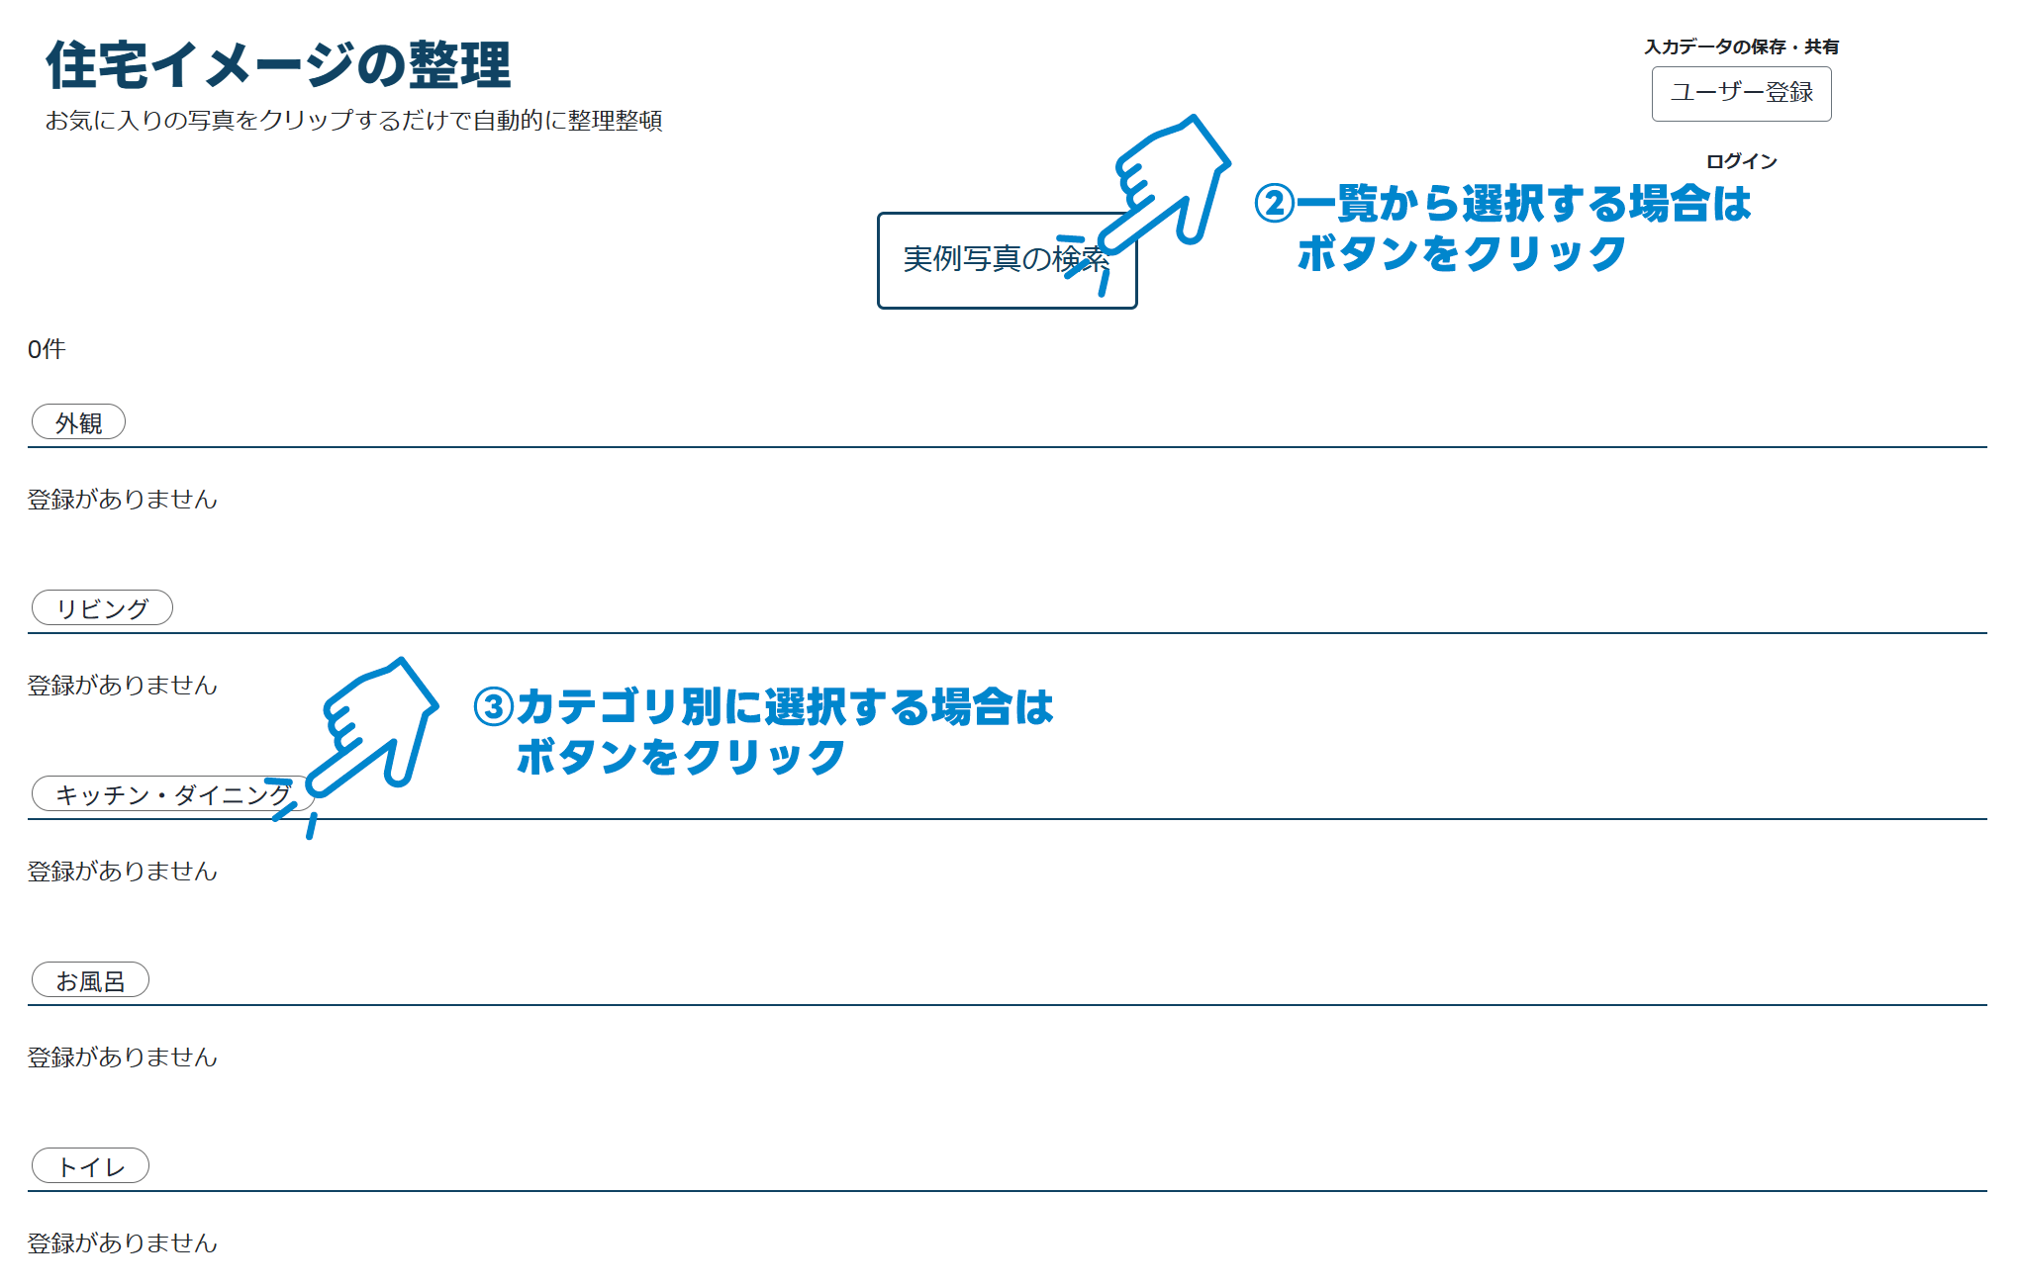The height and width of the screenshot is (1287, 2022).
Task: Select the 外観 category pill
Action: click(x=80, y=421)
